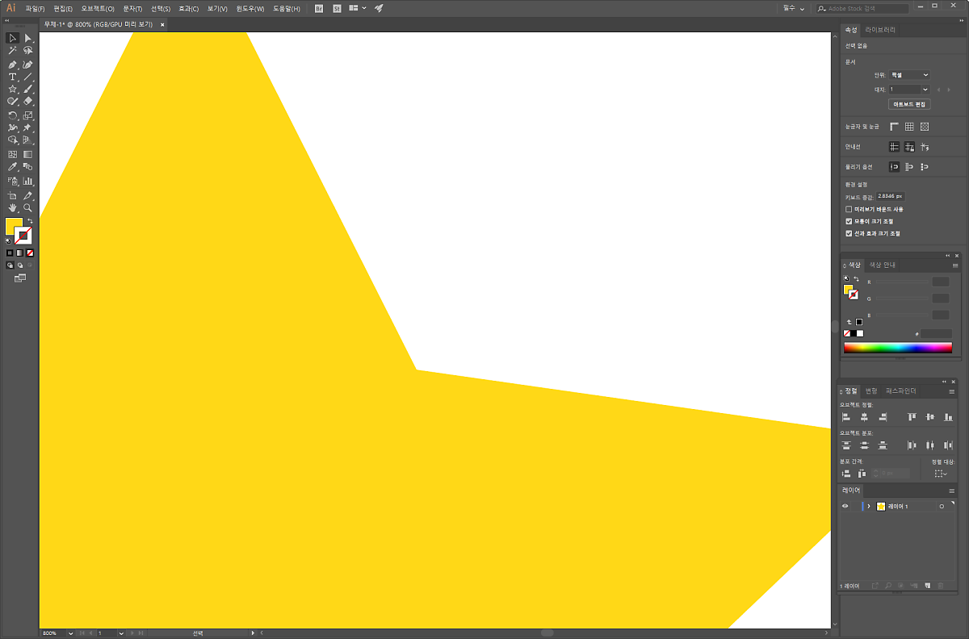The height and width of the screenshot is (639, 969).
Task: Expand the 레이어 1 layer contents
Action: pos(869,506)
